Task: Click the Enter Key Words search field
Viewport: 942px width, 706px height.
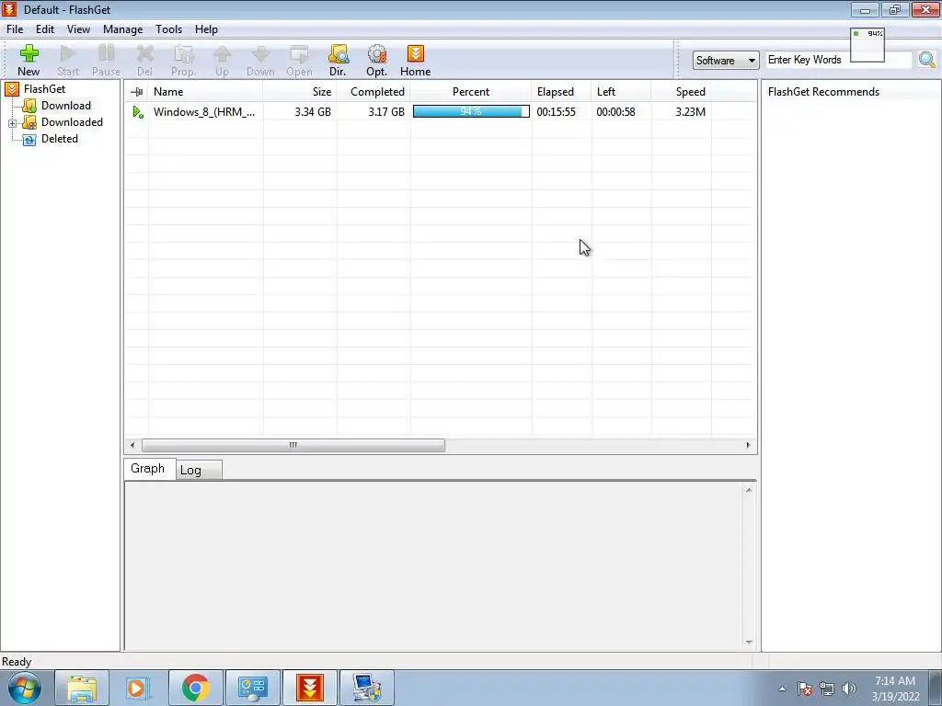Action: [839, 60]
